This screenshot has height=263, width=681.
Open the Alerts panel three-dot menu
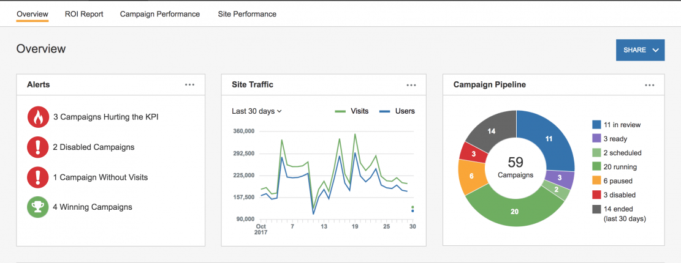pyautogui.click(x=190, y=85)
